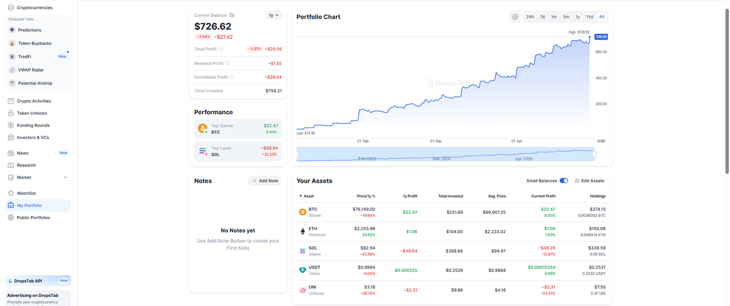The height and width of the screenshot is (306, 730).
Task: Click the Ethereum logo in assets
Action: coord(302,232)
